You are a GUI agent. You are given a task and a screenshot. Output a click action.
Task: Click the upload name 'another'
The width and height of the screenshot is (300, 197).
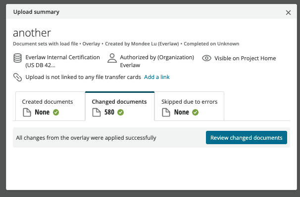coord(32,33)
